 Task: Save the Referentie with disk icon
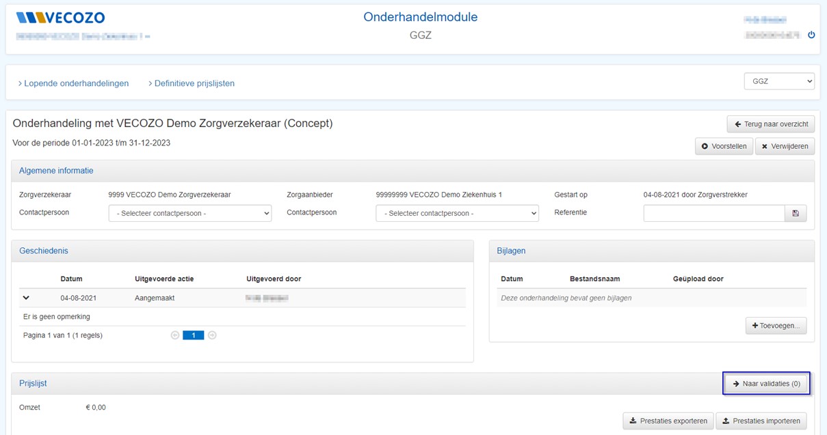pos(796,213)
